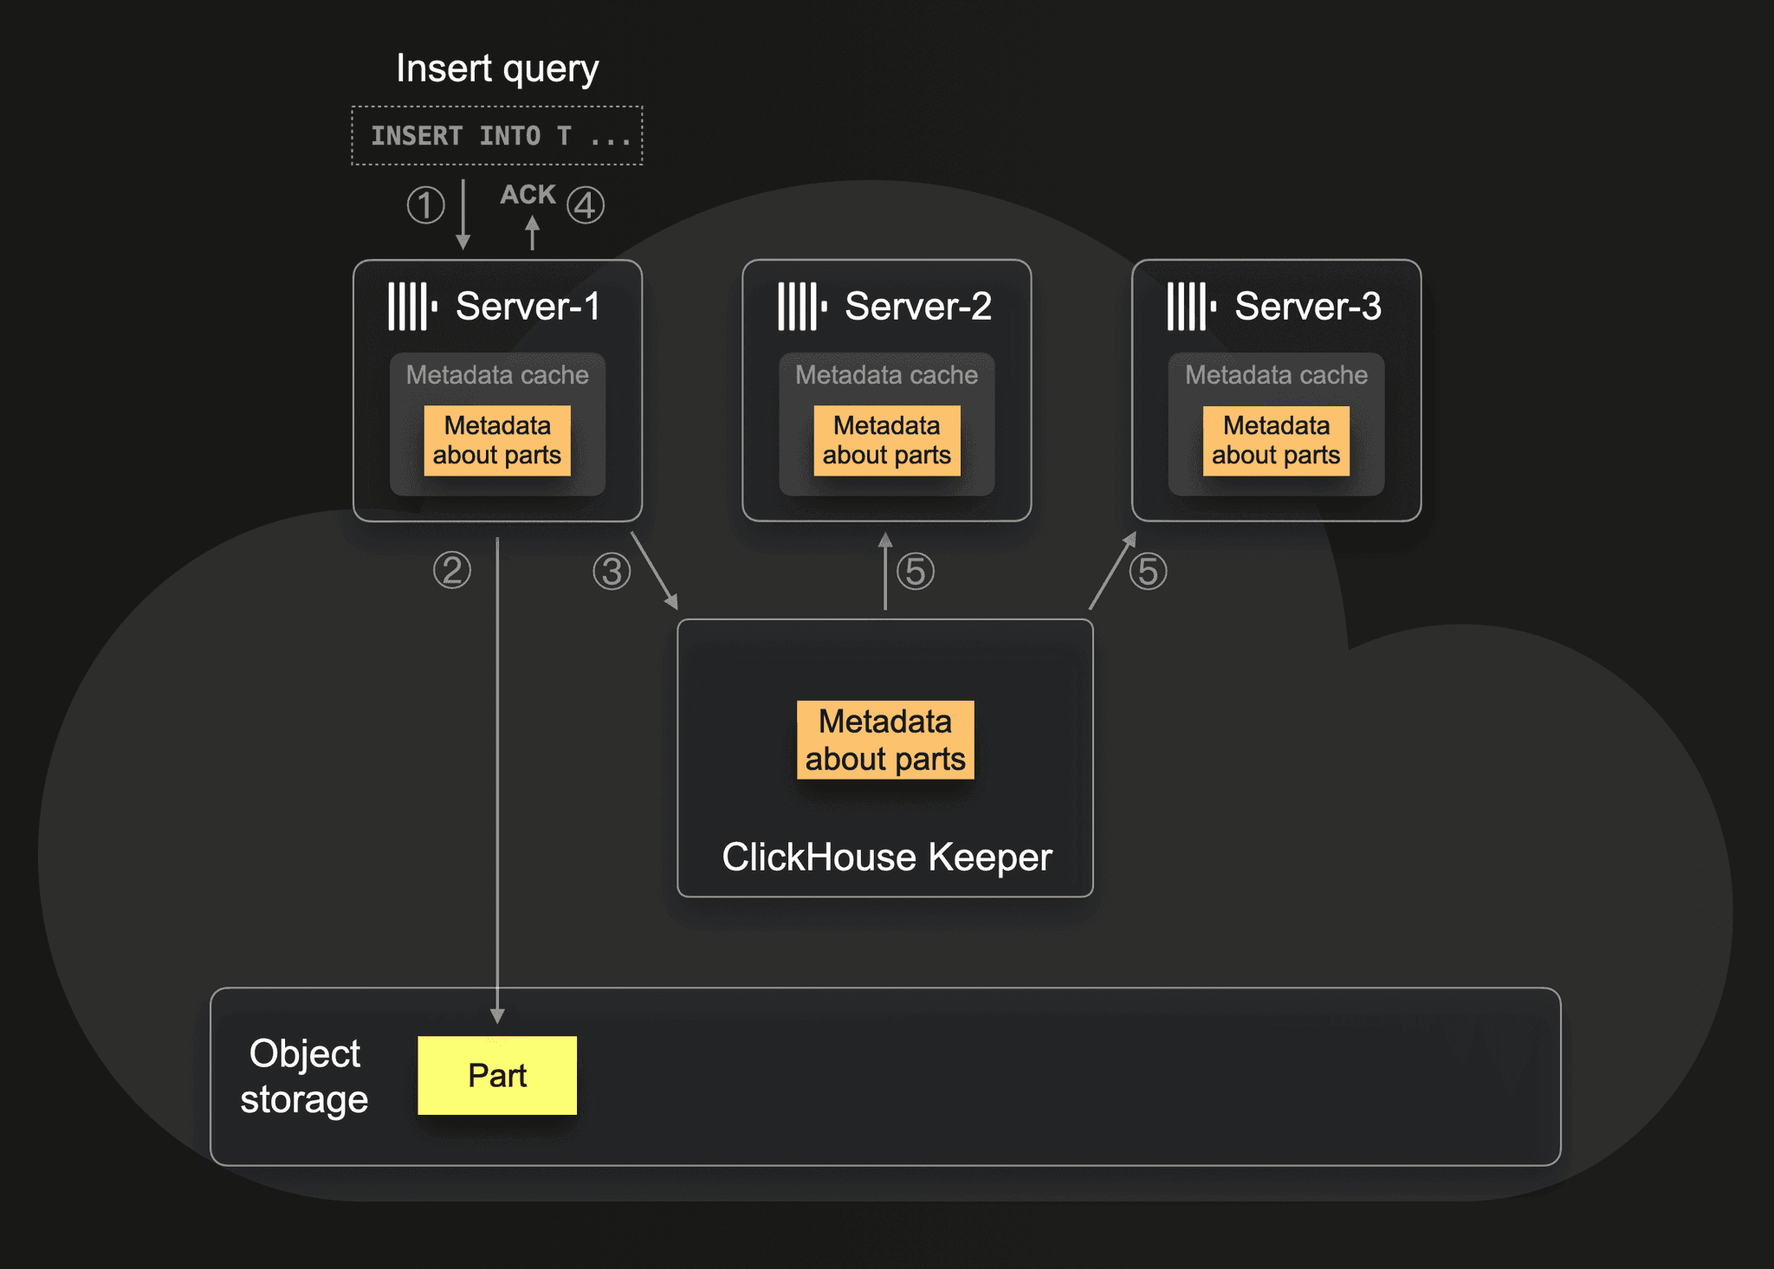1774x1269 pixels.
Task: Select the circled number 3 step marker
Action: pyautogui.click(x=612, y=572)
